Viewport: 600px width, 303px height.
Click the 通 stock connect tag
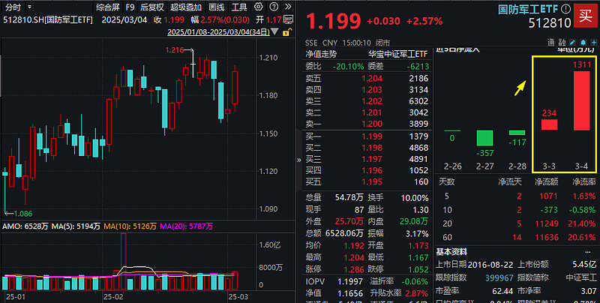[x=551, y=43]
